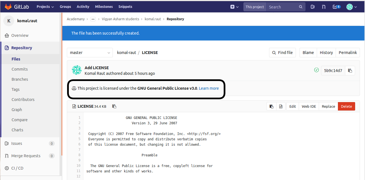This screenshot has width=365, height=180.
Task: Click the Find file button
Action: coord(282,53)
